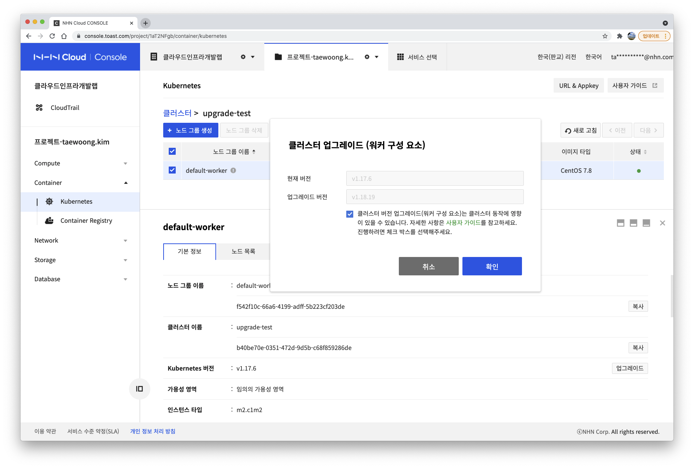Open the organization dropdown arrow

point(253,57)
